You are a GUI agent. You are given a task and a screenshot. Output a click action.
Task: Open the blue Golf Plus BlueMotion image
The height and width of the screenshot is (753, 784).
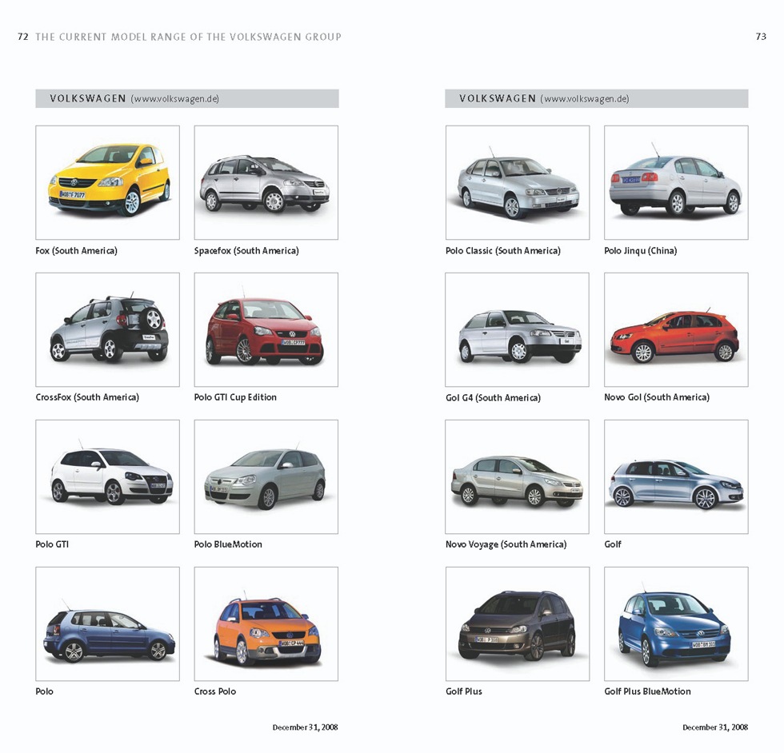pyautogui.click(x=676, y=624)
